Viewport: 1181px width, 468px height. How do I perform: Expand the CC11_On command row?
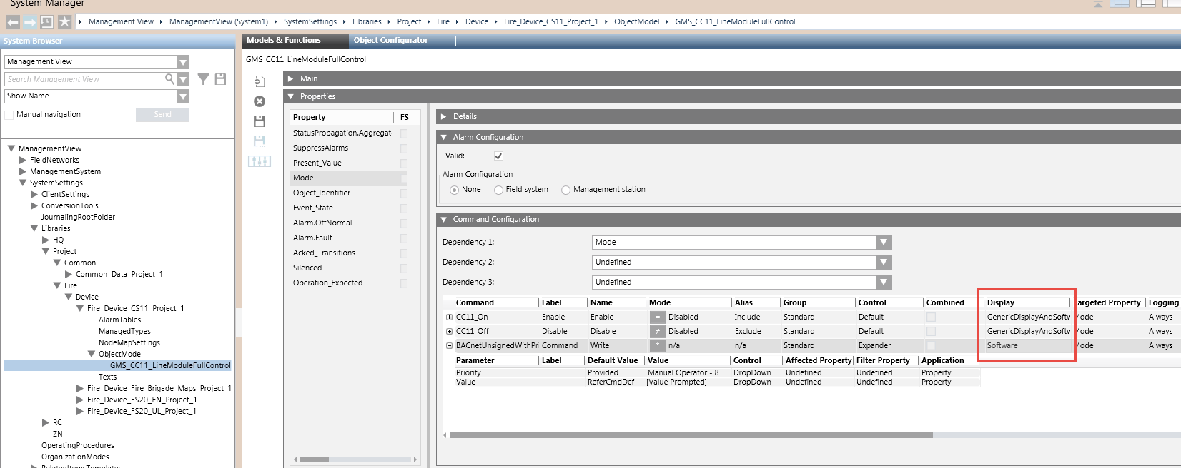[x=449, y=317]
